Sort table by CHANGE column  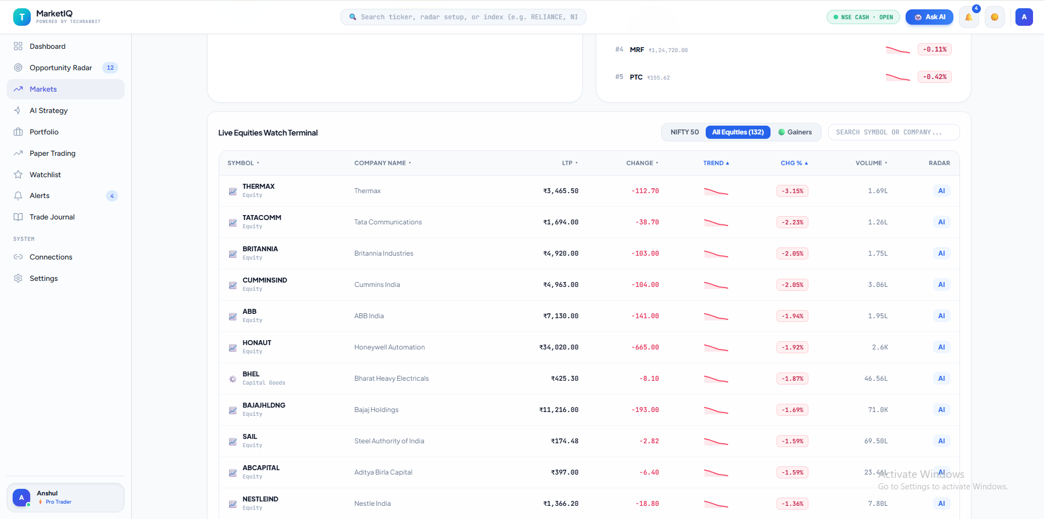point(642,163)
